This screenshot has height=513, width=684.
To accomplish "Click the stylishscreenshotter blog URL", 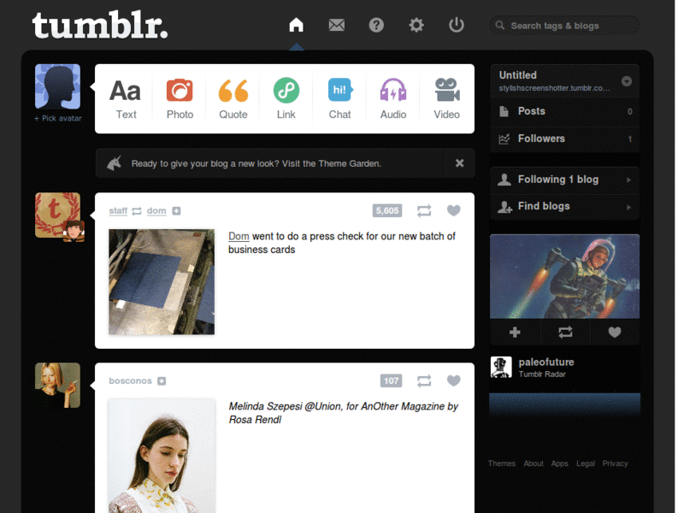I will [x=554, y=88].
